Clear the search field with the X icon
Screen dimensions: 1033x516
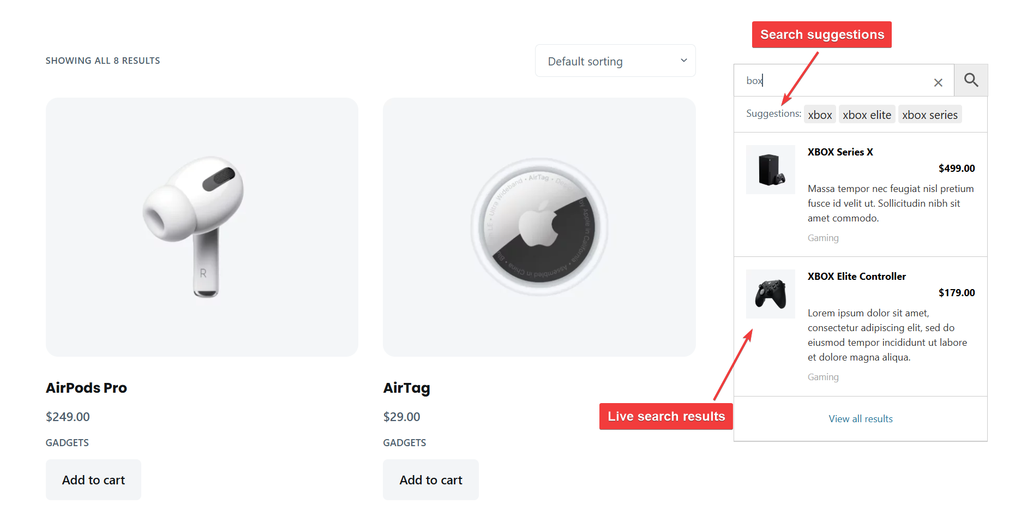point(938,82)
